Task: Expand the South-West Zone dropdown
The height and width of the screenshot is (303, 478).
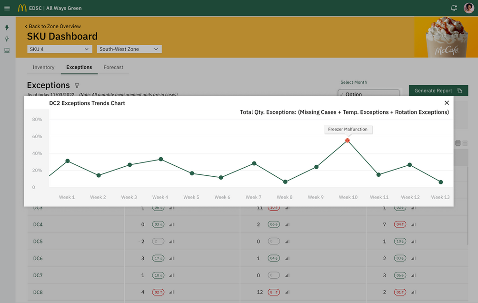Action: [x=129, y=49]
